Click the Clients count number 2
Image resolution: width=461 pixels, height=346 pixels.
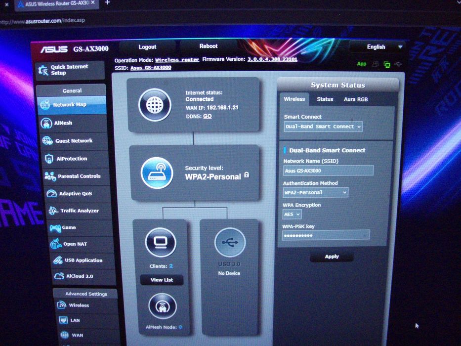point(171,266)
